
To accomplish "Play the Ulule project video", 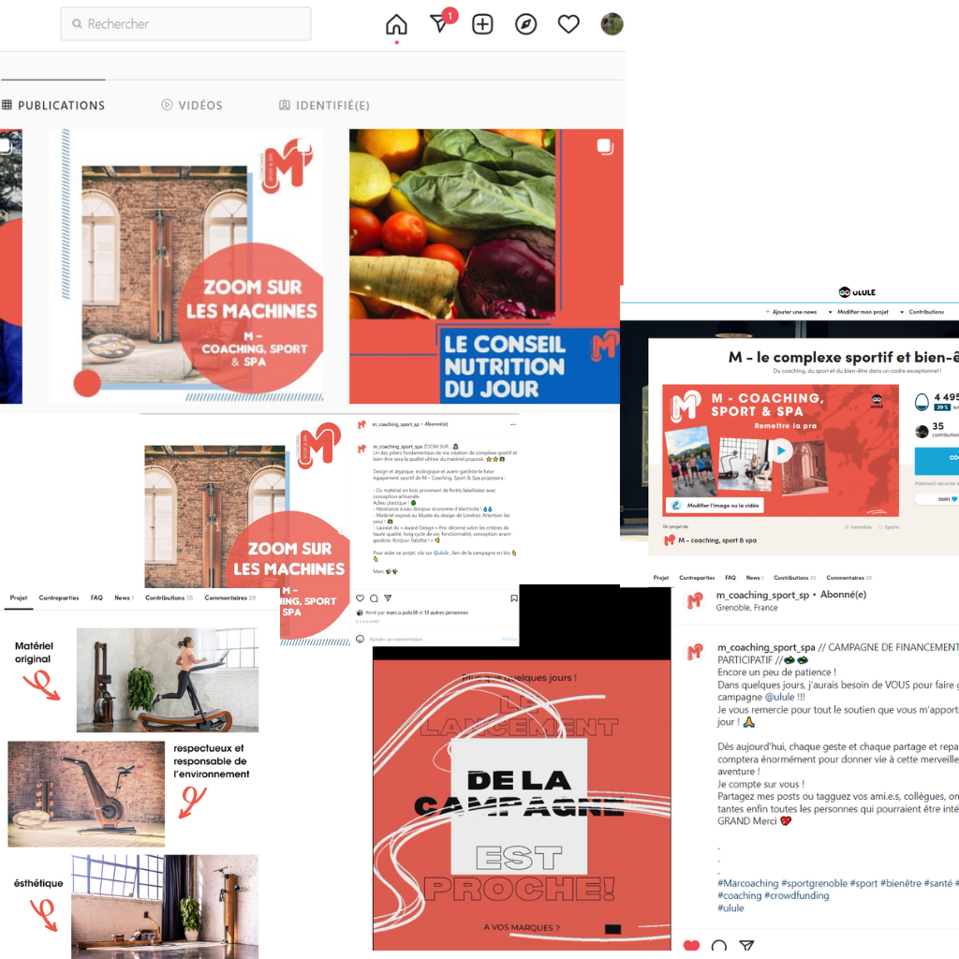I will pos(781,450).
